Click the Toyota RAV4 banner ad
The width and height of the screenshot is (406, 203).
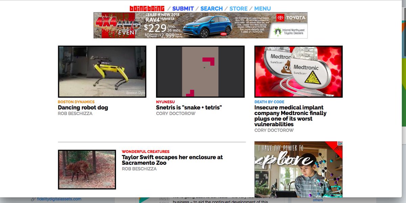(x=200, y=25)
